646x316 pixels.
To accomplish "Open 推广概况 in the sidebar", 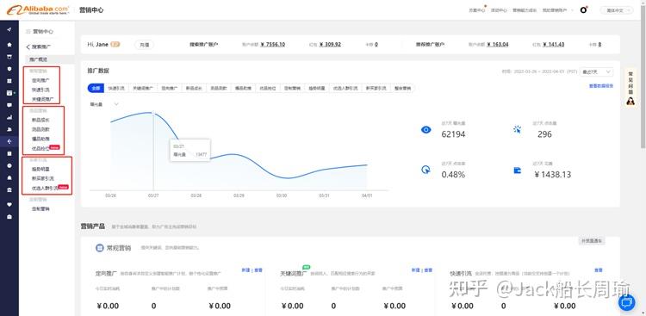I will pyautogui.click(x=38, y=59).
